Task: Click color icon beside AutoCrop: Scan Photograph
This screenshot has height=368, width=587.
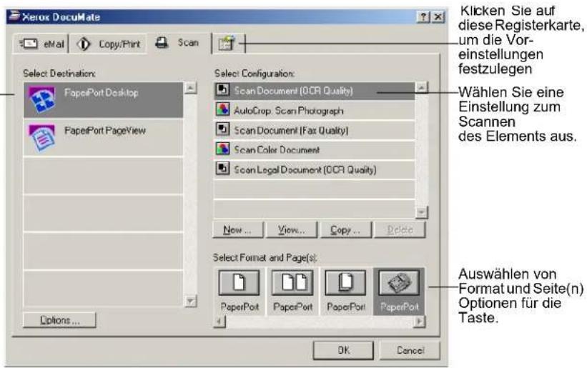Action: (x=223, y=109)
